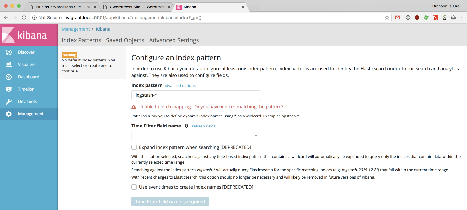Click the Kibana logo
This screenshot has height=210, width=467.
[x=29, y=35]
